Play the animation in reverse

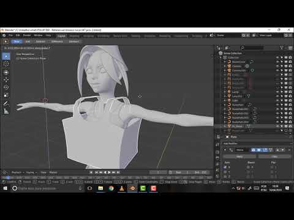[105, 172]
